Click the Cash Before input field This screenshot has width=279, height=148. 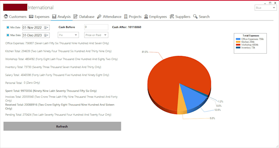(x=96, y=27)
